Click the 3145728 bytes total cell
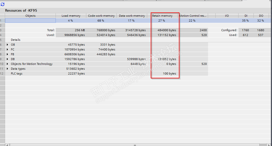The height and width of the screenshot is (146, 272). click(132, 30)
